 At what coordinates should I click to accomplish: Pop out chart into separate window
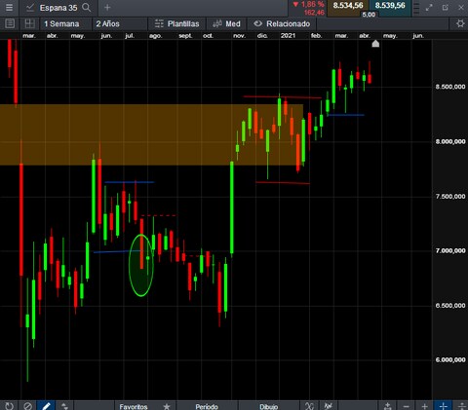tap(446, 8)
